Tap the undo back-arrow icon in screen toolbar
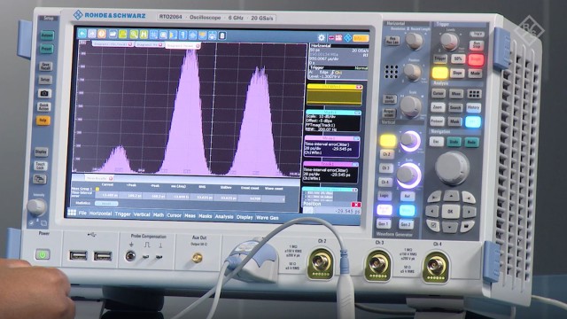This screenshot has height=319, width=567. point(82,34)
